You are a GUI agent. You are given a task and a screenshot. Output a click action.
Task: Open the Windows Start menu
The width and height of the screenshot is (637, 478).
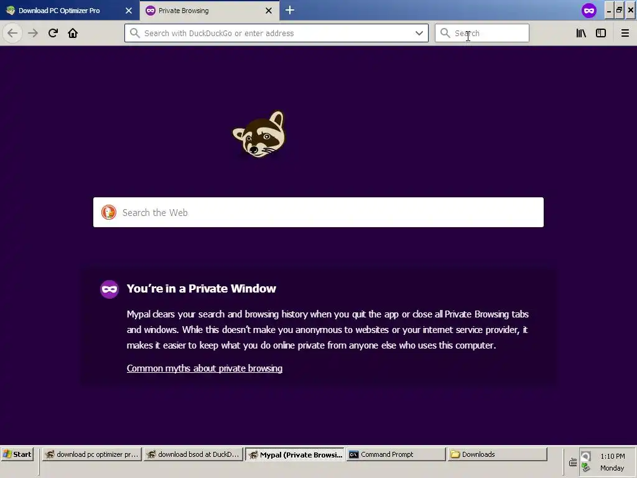17,454
